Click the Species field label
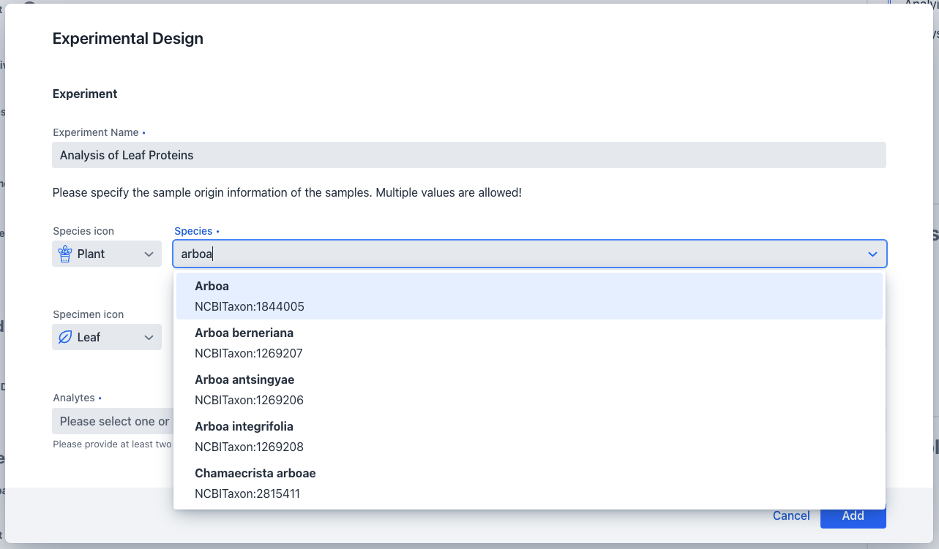This screenshot has width=939, height=549. pyautogui.click(x=193, y=231)
